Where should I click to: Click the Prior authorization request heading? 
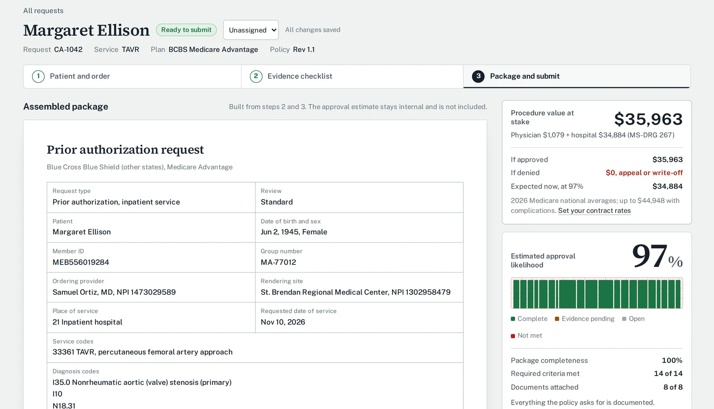point(125,150)
